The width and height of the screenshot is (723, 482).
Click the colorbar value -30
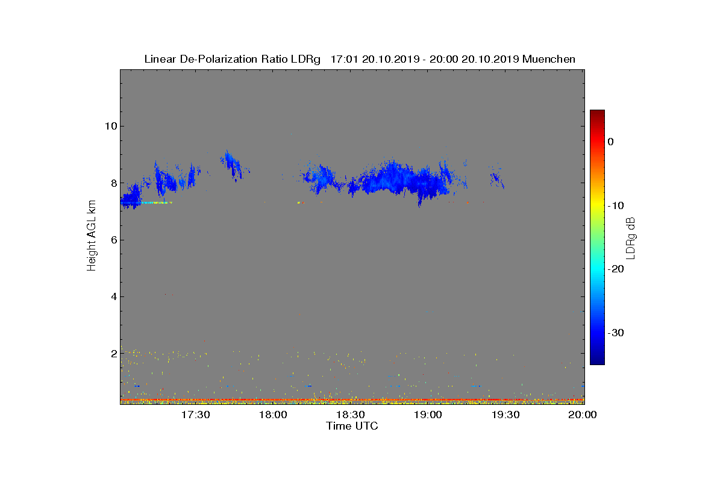615,333
